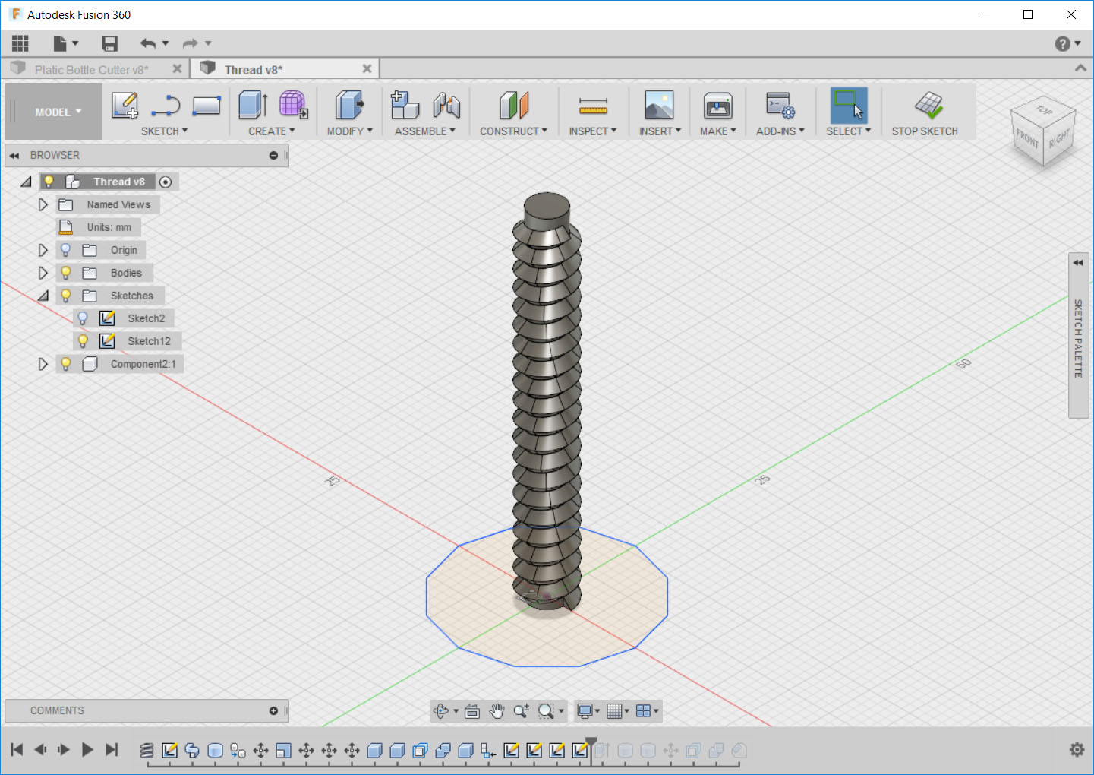Hide the Bodies folder lightbulb

pos(66,273)
